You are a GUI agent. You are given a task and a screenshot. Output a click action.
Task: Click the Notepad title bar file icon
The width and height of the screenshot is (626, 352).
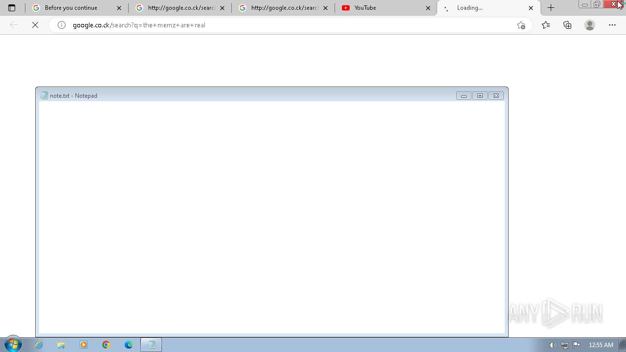coord(44,95)
